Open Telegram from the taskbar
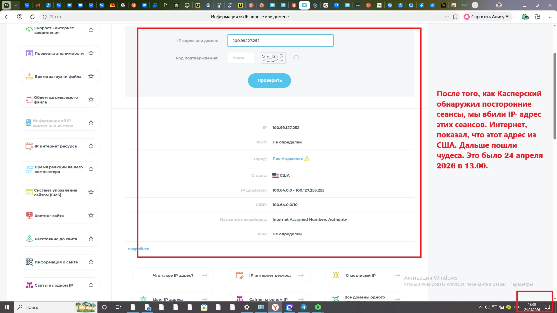The height and width of the screenshot is (313, 557). click(x=304, y=307)
